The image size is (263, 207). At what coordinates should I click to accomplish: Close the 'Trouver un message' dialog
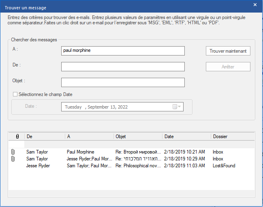coord(255,5)
